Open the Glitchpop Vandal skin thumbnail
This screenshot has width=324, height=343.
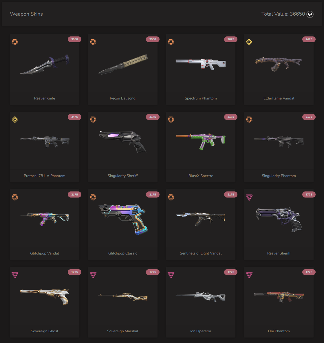(45, 219)
